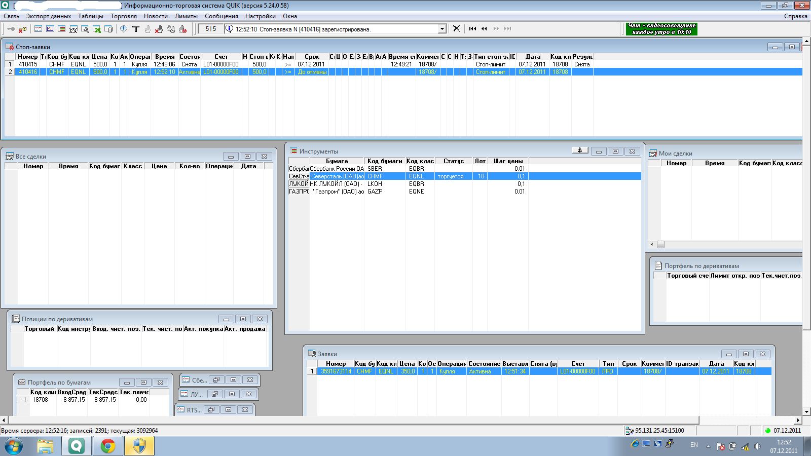
Task: Open the chart table toolbar icon after the disconnect key
Action: (38, 29)
